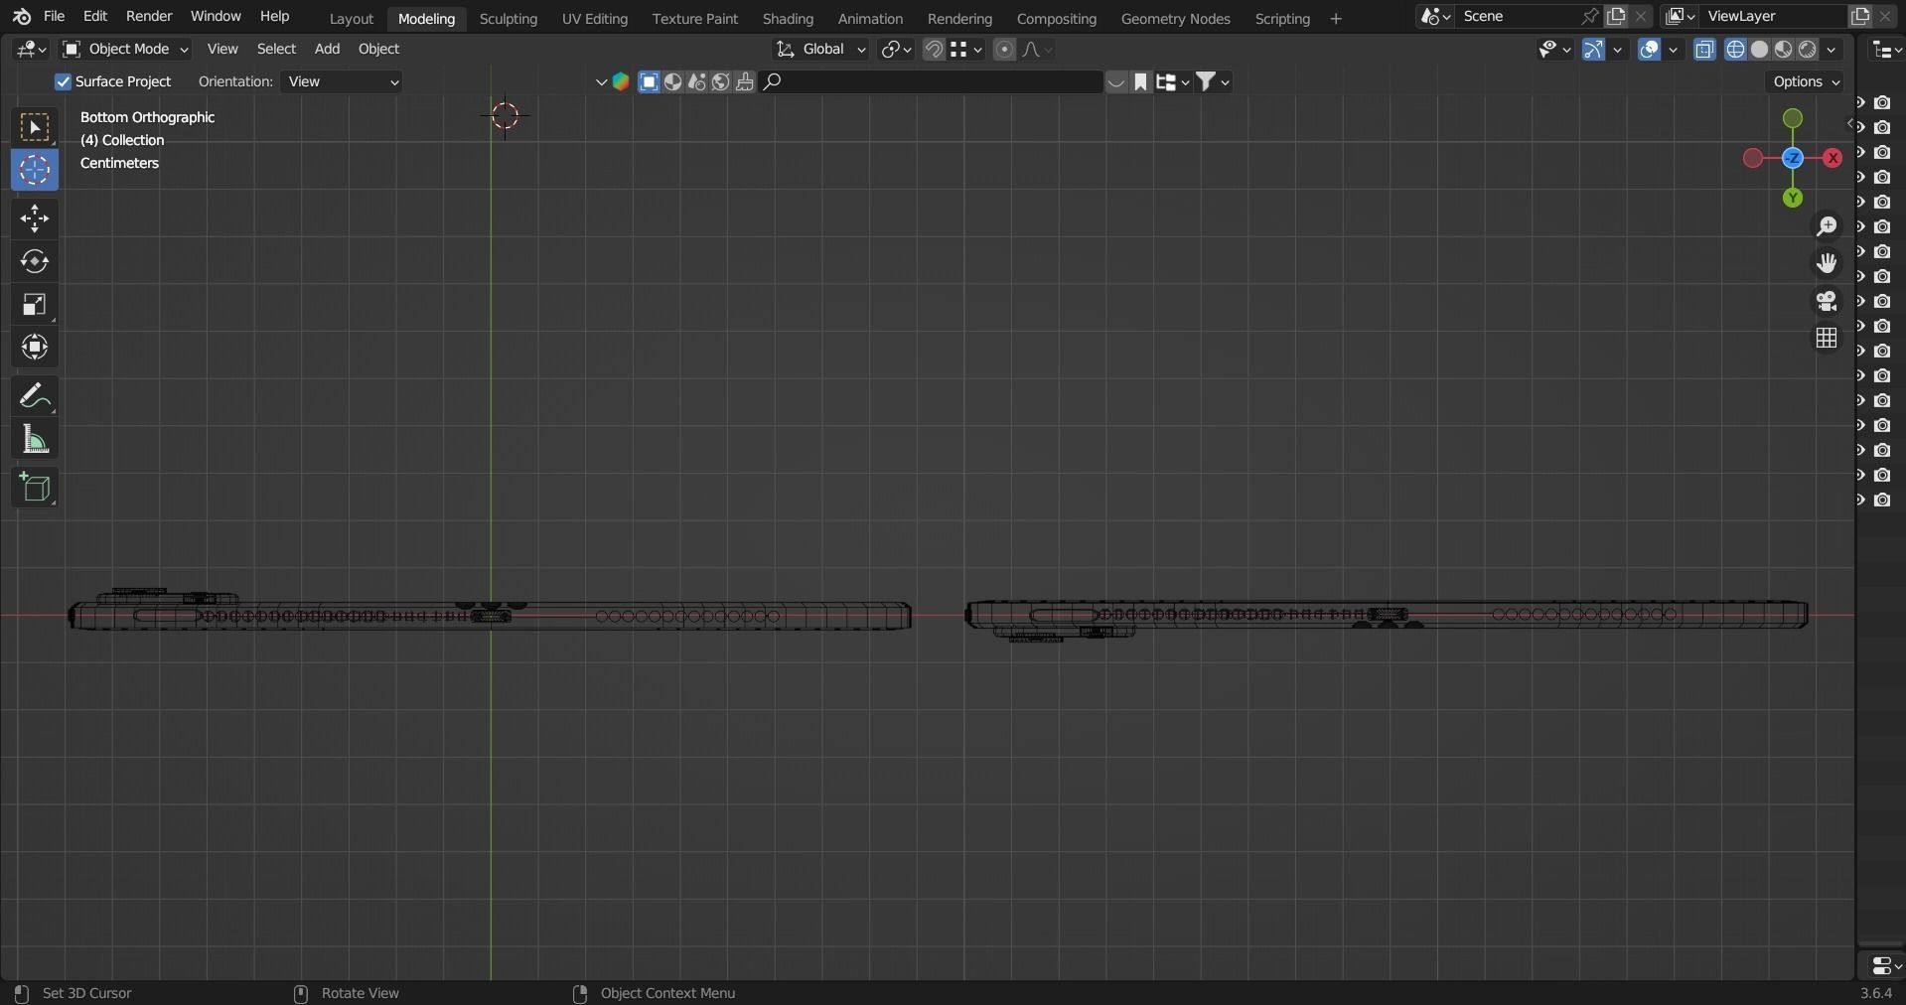Open the Orientation View dropdown

[x=342, y=82]
